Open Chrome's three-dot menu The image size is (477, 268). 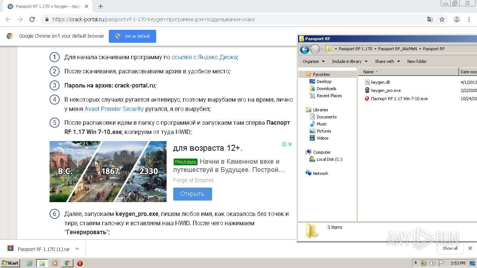(x=469, y=19)
